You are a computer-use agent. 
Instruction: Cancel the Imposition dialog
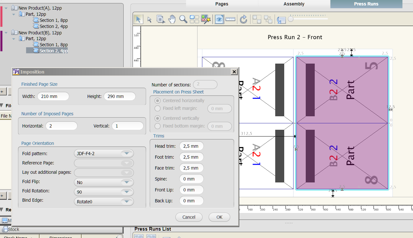[x=189, y=217]
